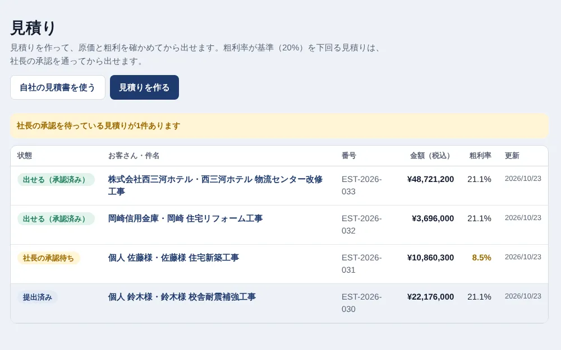
Task: Click the 見積りを作る button
Action: coord(144,87)
